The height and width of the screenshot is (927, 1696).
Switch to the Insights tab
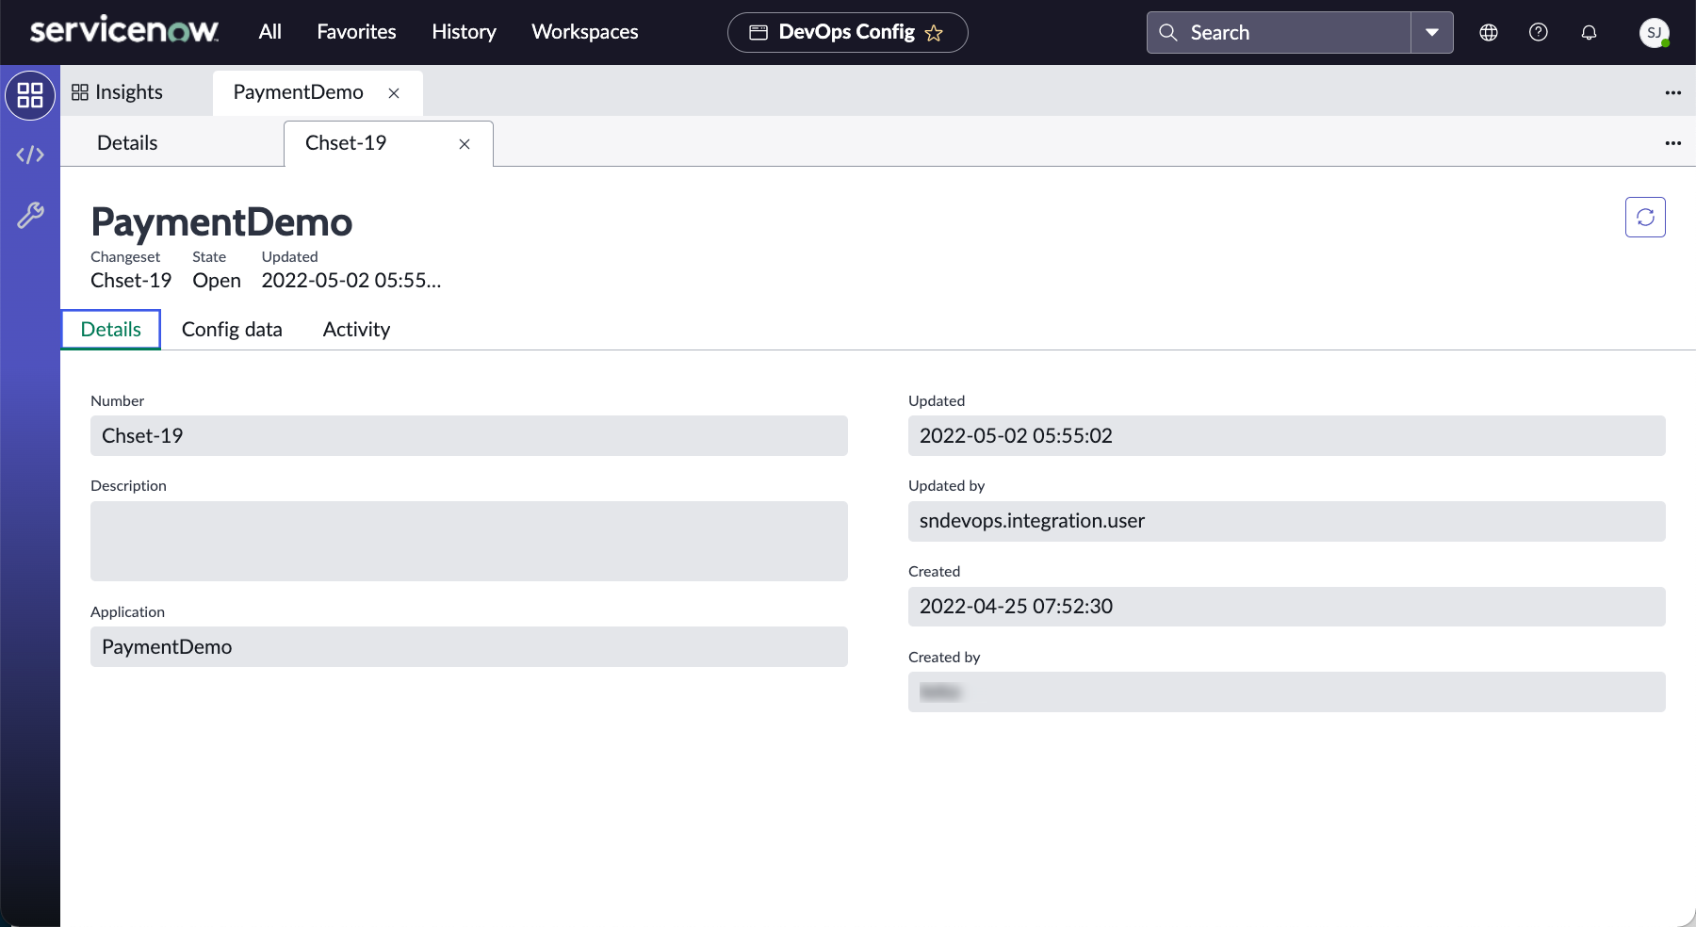pyautogui.click(x=118, y=92)
